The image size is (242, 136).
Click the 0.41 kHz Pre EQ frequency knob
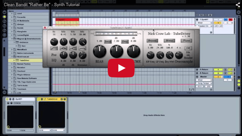(63, 42)
